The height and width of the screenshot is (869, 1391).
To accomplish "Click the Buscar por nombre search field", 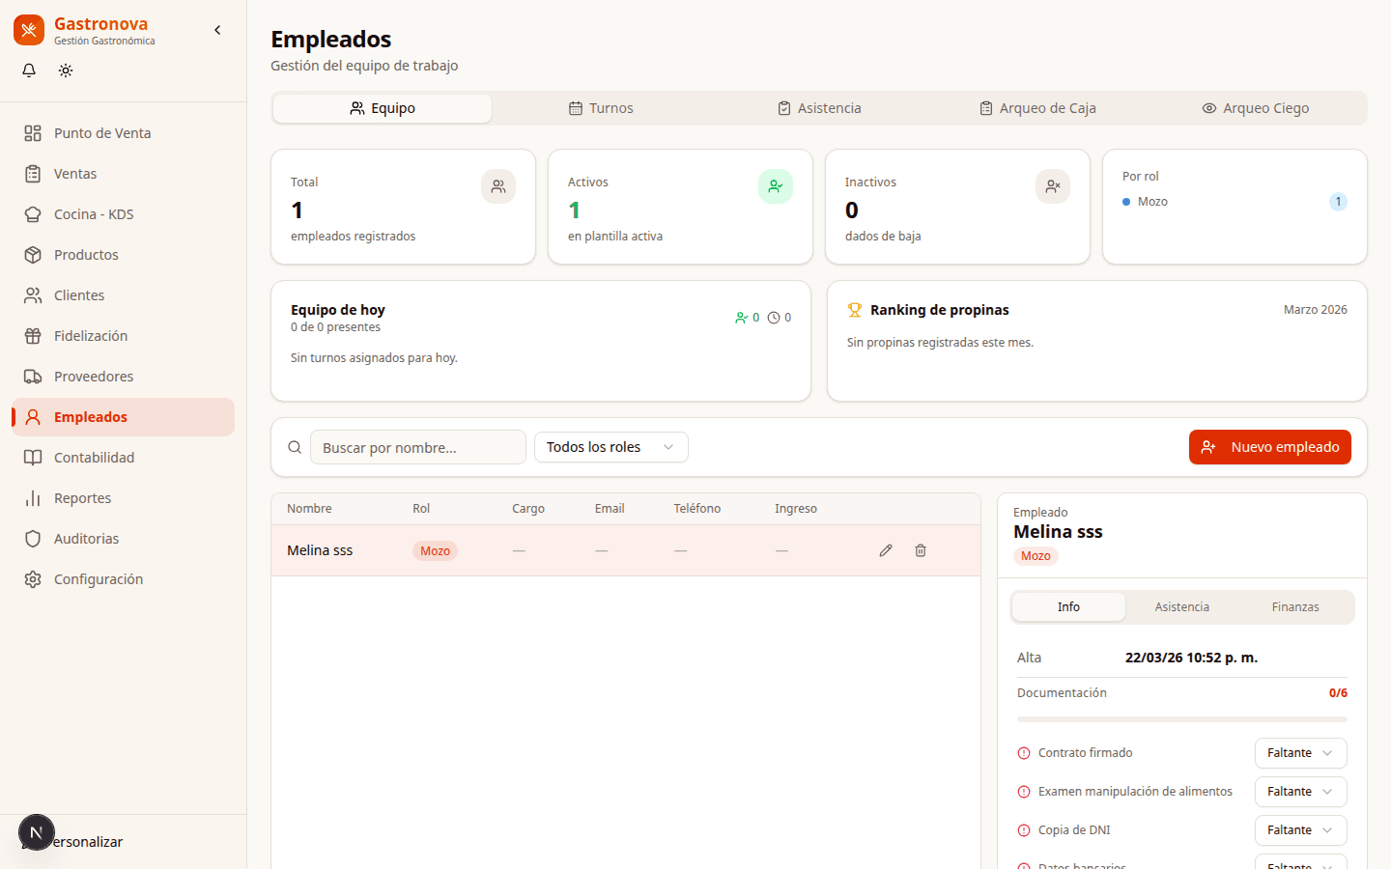I will pos(417,447).
